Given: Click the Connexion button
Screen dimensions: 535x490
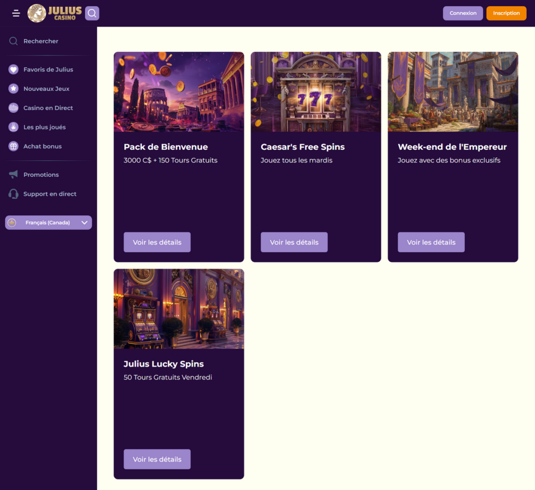Looking at the screenshot, I should click(463, 13).
